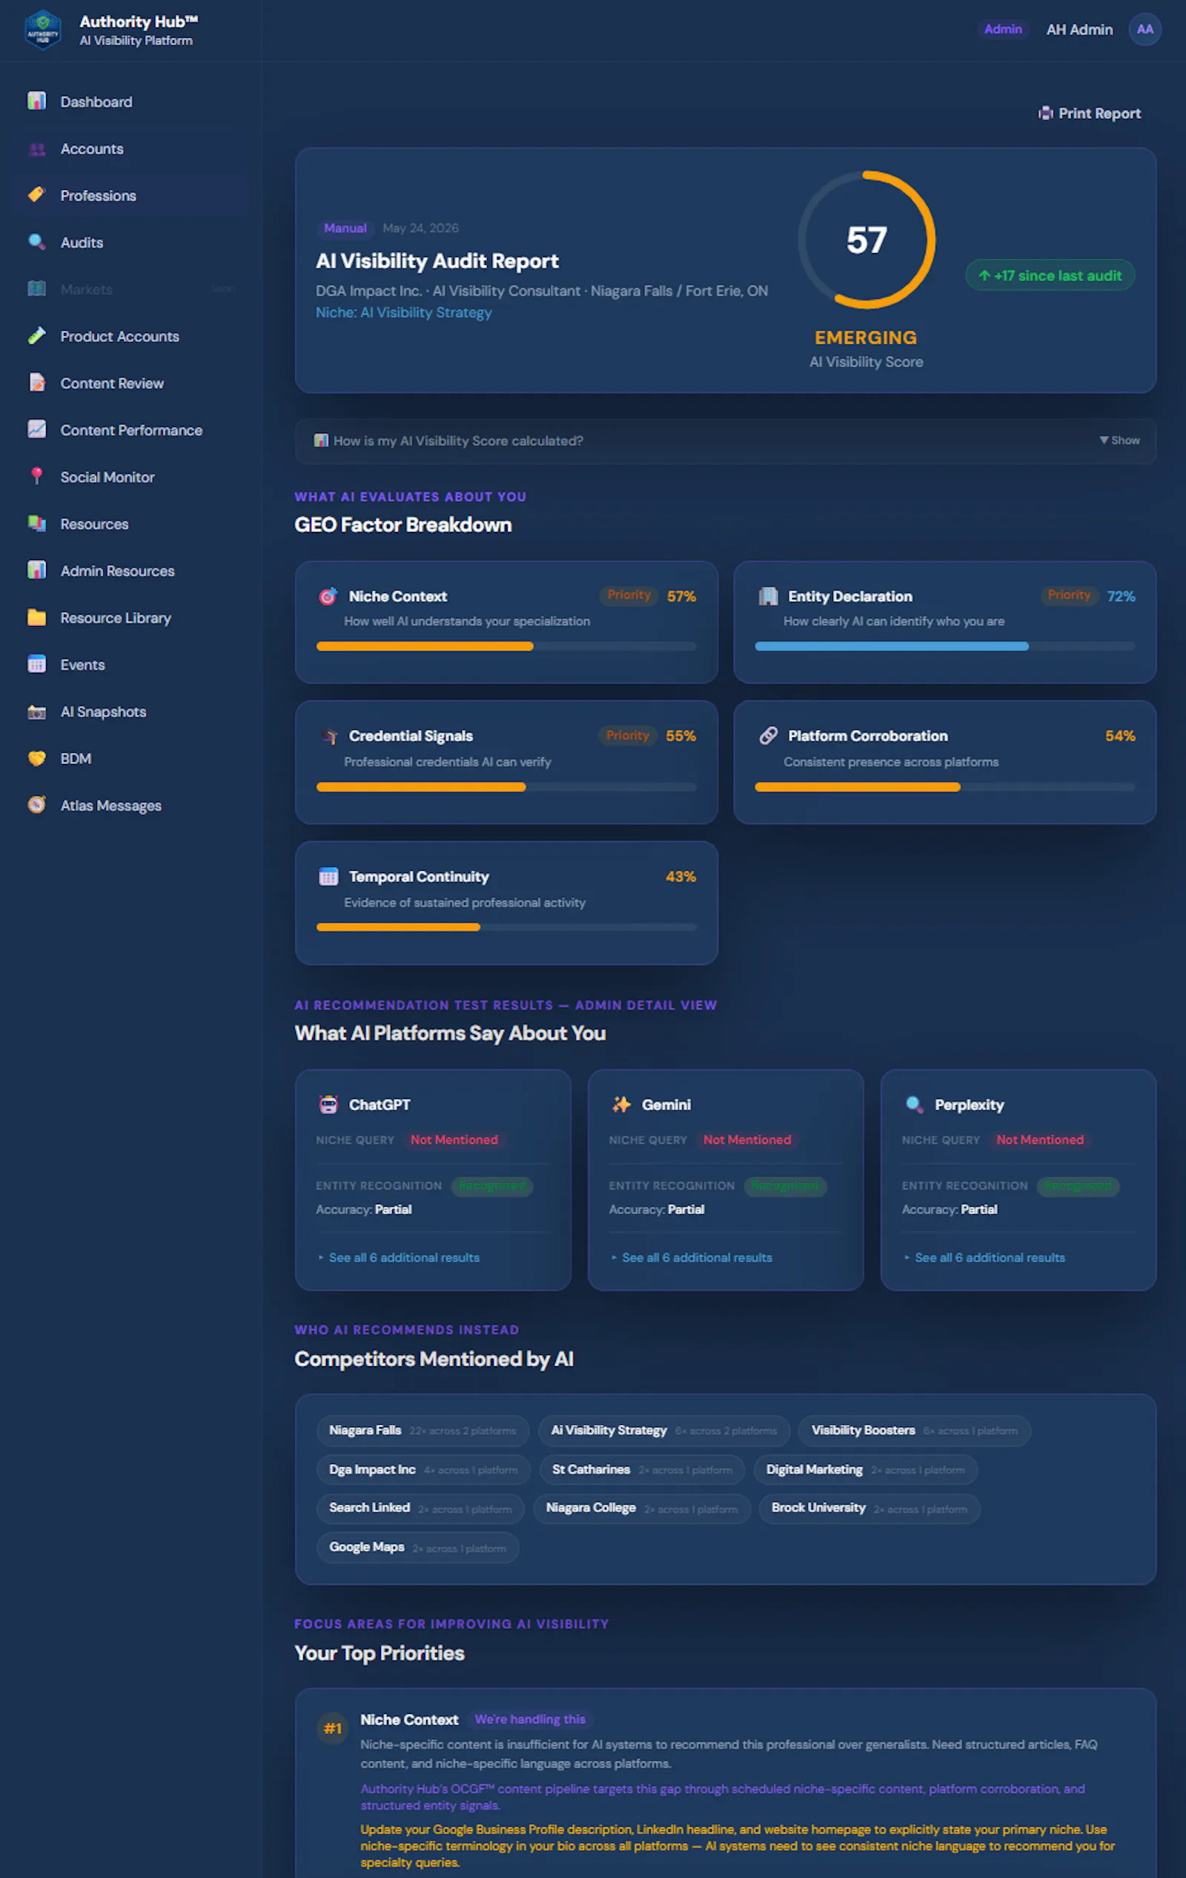Viewport: 1186px width, 1878px height.
Task: Click the Brock University competitor chip
Action: coord(869,1509)
